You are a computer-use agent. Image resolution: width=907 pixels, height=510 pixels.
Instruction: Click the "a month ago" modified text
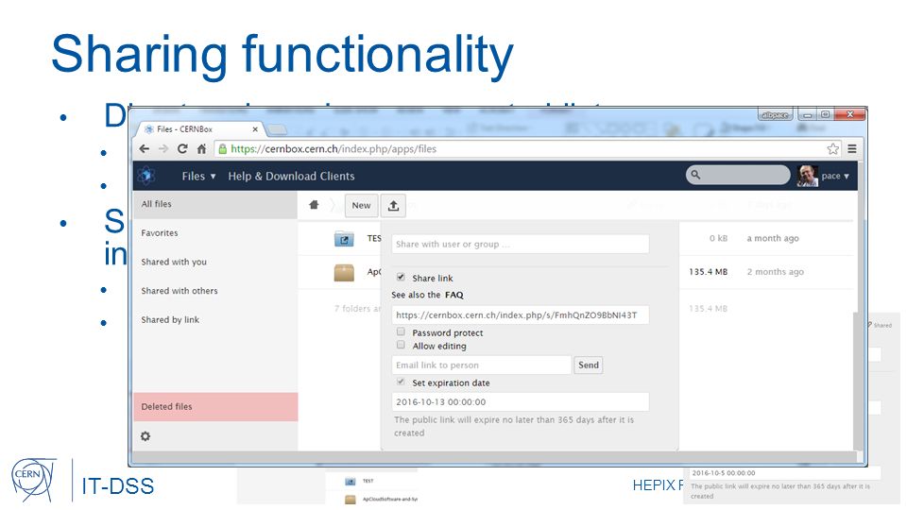point(773,238)
